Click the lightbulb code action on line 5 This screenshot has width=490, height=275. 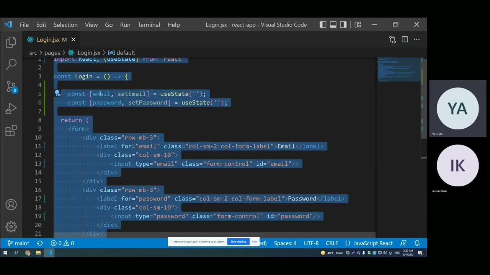pos(57,93)
